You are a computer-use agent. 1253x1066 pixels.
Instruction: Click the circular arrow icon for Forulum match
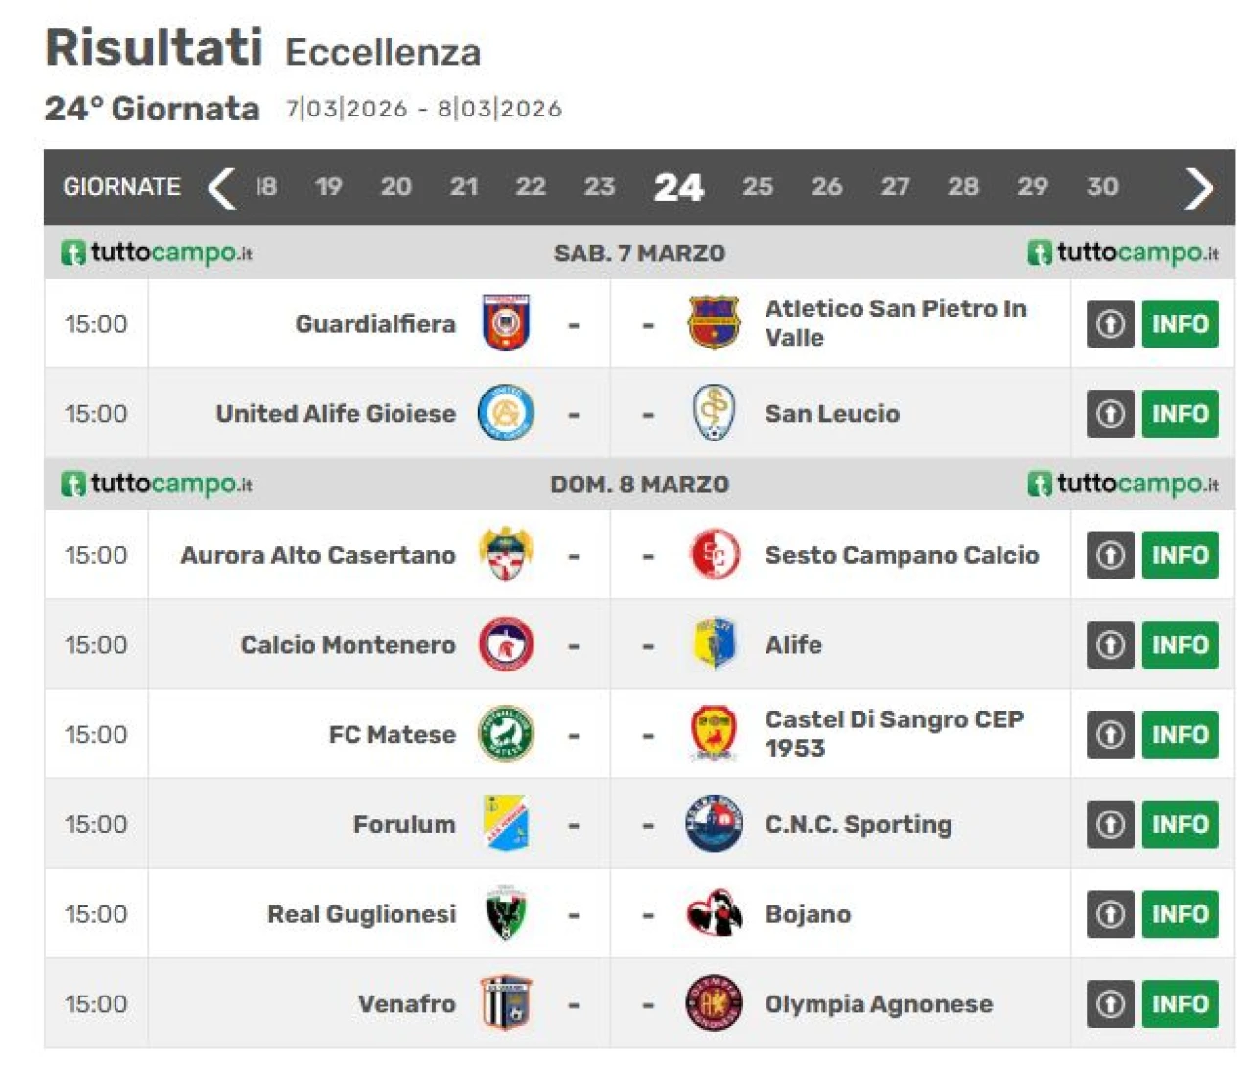(1110, 824)
